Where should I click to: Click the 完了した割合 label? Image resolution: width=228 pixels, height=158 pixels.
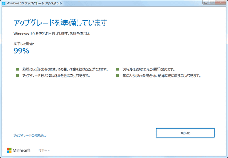24,44
